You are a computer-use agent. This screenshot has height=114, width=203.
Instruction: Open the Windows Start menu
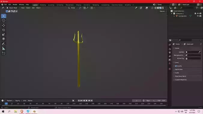[x=3, y=111]
